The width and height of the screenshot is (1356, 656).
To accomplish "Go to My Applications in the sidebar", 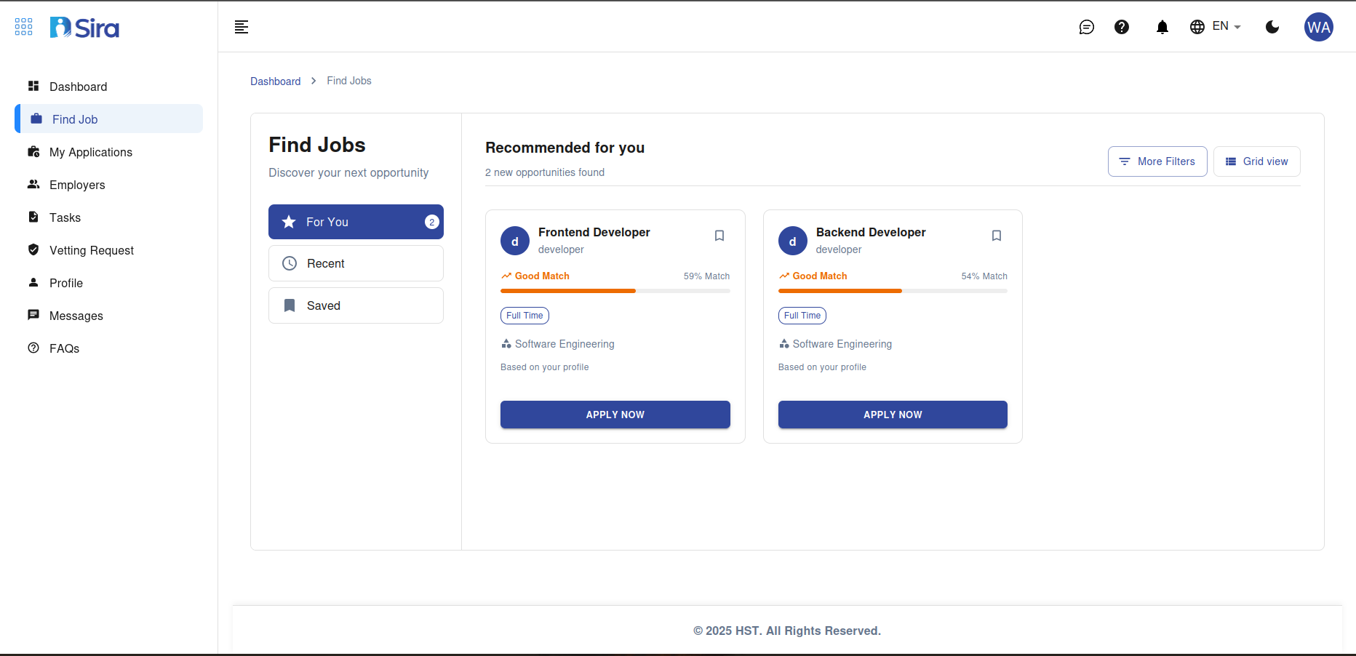I will (90, 152).
